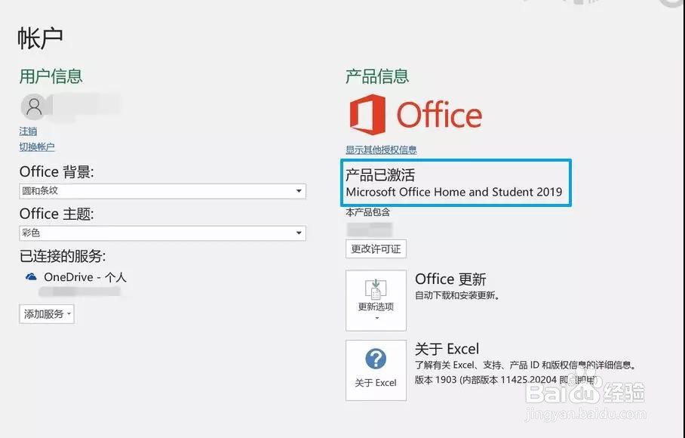Click the 关于 Excel heading text

click(x=447, y=349)
